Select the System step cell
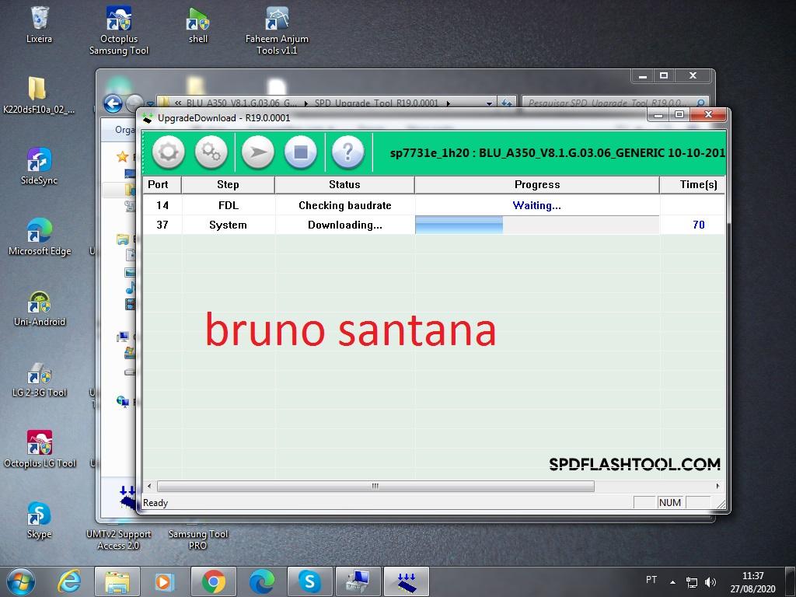 (x=229, y=225)
